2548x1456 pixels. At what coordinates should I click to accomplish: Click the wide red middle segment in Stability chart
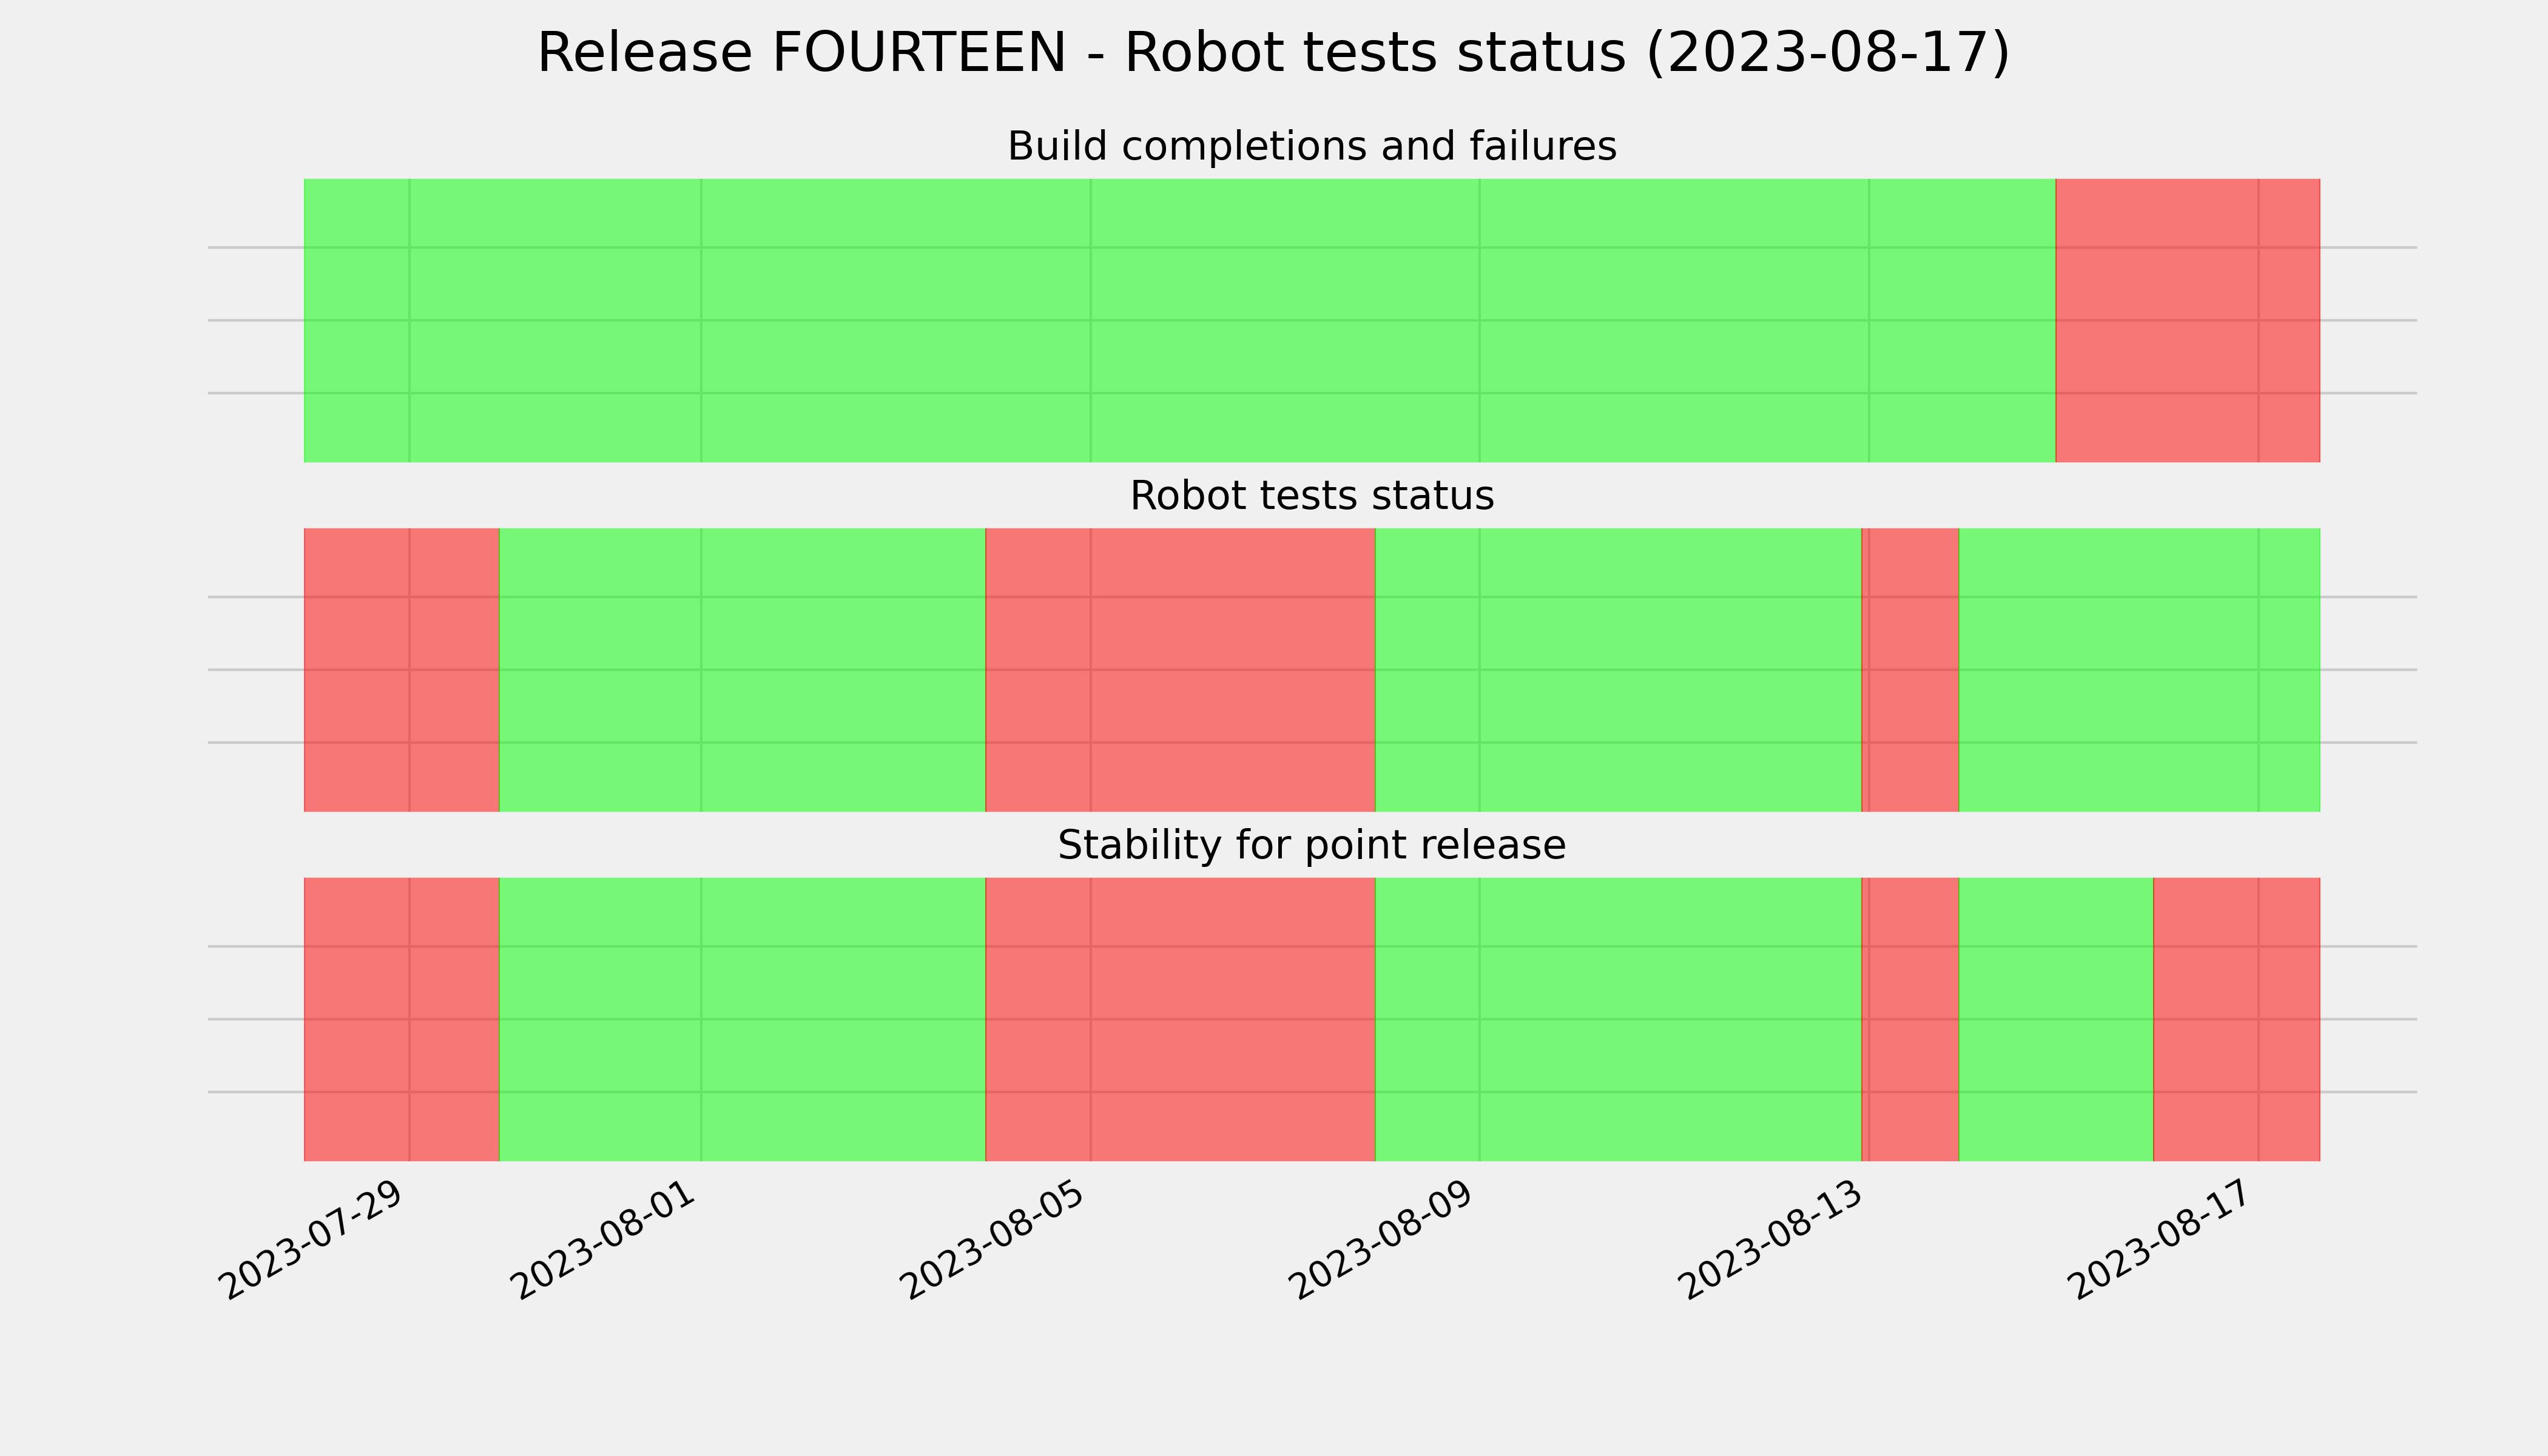point(1180,1019)
